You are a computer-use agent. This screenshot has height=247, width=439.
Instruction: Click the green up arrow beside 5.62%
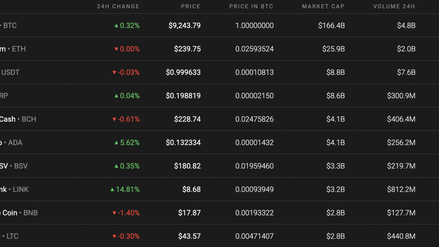(x=116, y=143)
